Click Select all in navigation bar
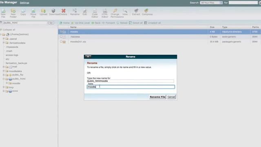 [x=136, y=23]
